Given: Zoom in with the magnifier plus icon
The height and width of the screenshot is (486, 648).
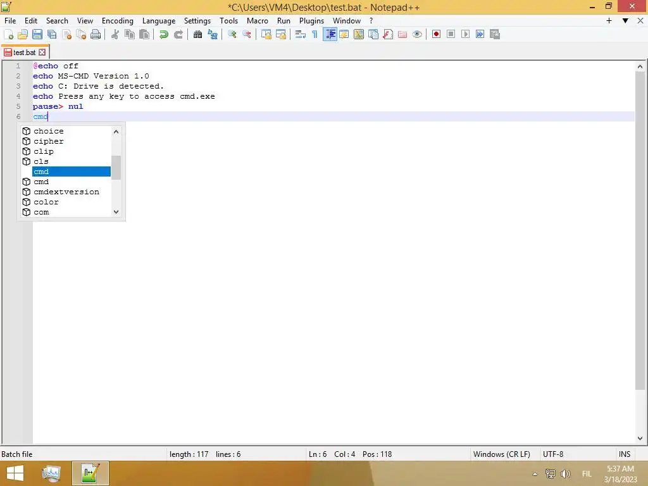Looking at the screenshot, I should (x=232, y=34).
